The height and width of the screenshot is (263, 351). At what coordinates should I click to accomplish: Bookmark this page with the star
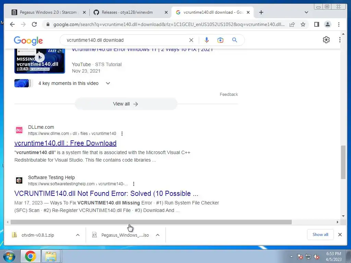coord(303,24)
